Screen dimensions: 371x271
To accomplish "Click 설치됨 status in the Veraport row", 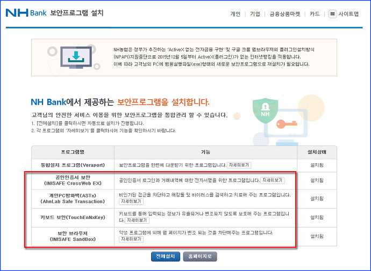I will tap(317, 165).
